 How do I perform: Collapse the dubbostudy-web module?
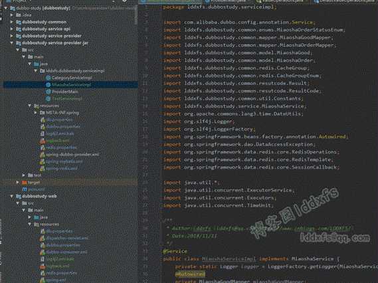tap(11, 197)
